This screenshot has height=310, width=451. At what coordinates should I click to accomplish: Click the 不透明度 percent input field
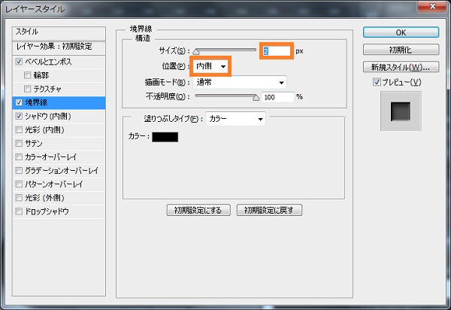point(278,97)
